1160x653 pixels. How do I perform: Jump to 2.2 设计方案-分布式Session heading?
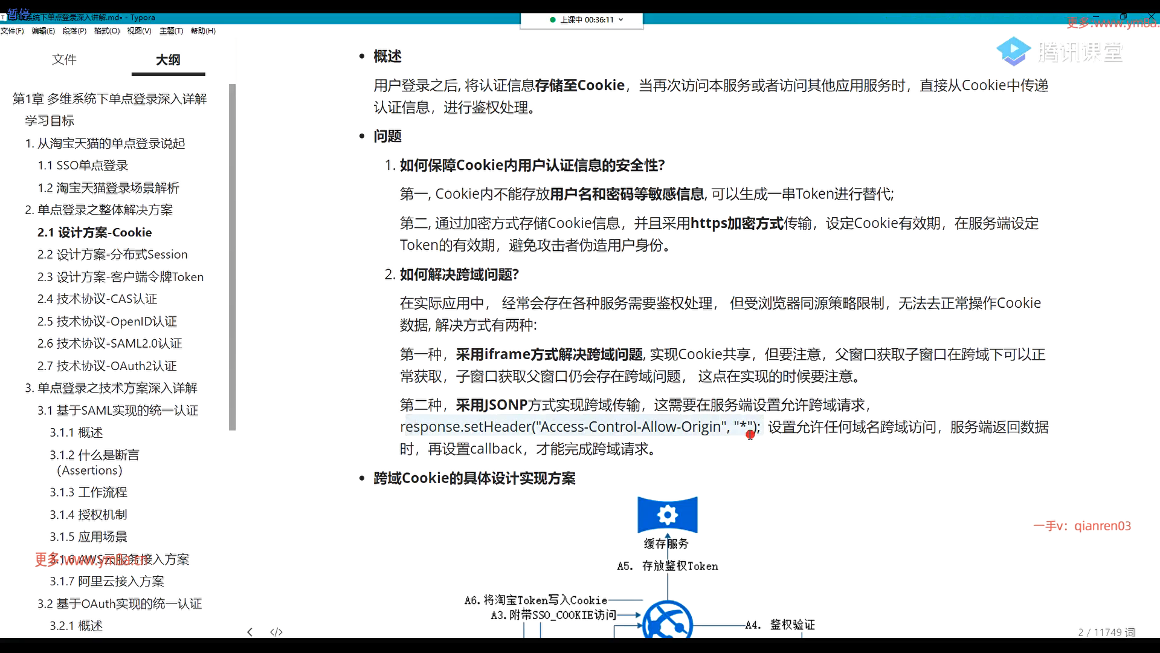click(112, 255)
